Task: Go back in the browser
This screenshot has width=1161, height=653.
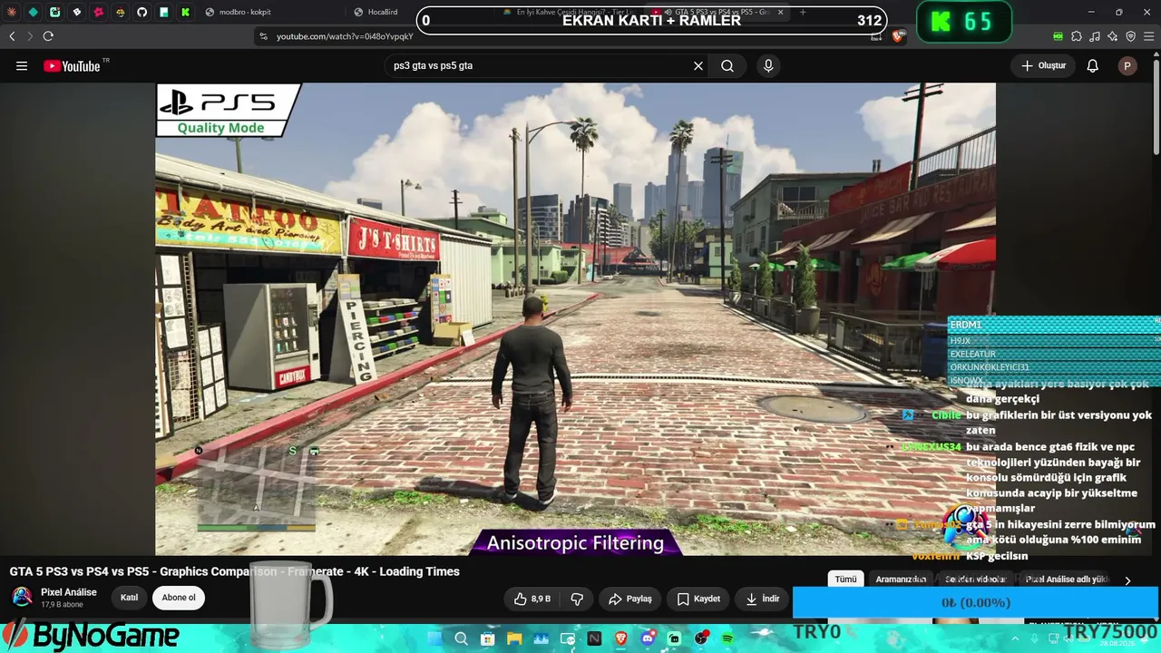Action: click(12, 36)
